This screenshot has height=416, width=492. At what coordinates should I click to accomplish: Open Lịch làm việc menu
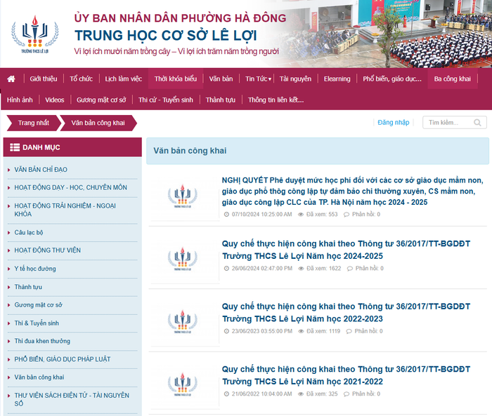pos(123,79)
